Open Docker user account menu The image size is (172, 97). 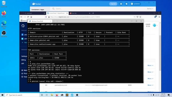coord(135,4)
